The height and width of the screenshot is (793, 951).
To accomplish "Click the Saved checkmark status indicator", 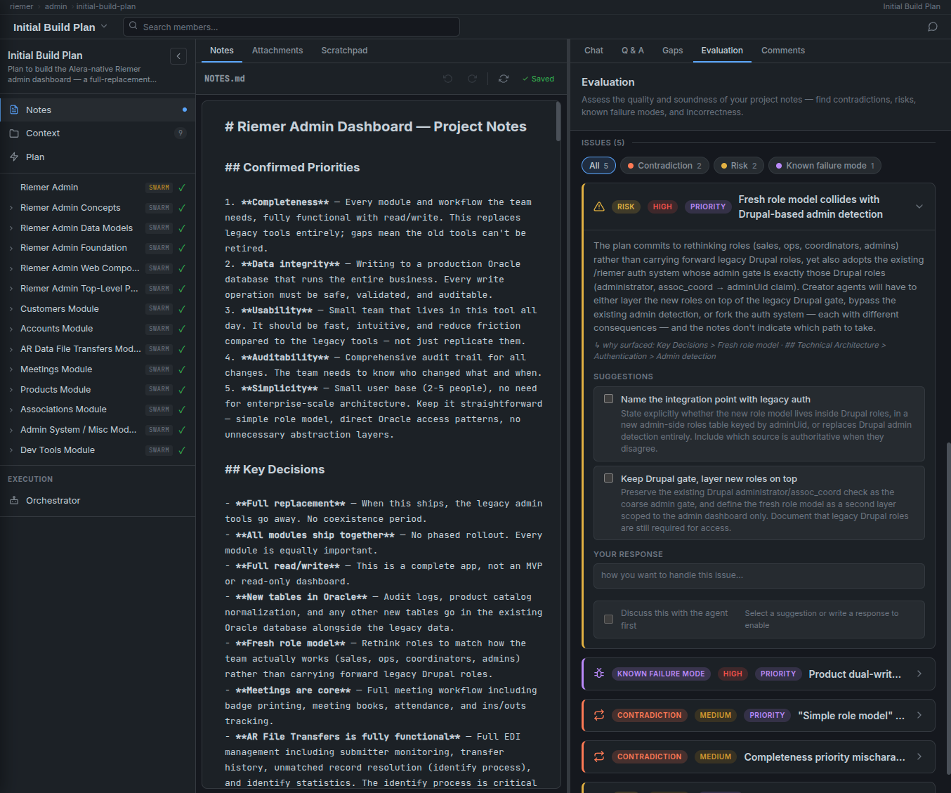I will click(538, 79).
